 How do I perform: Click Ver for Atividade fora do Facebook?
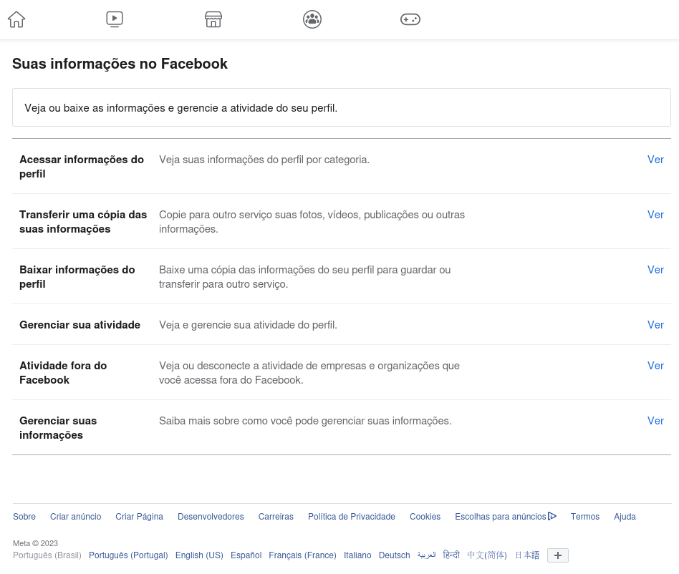pyautogui.click(x=655, y=366)
